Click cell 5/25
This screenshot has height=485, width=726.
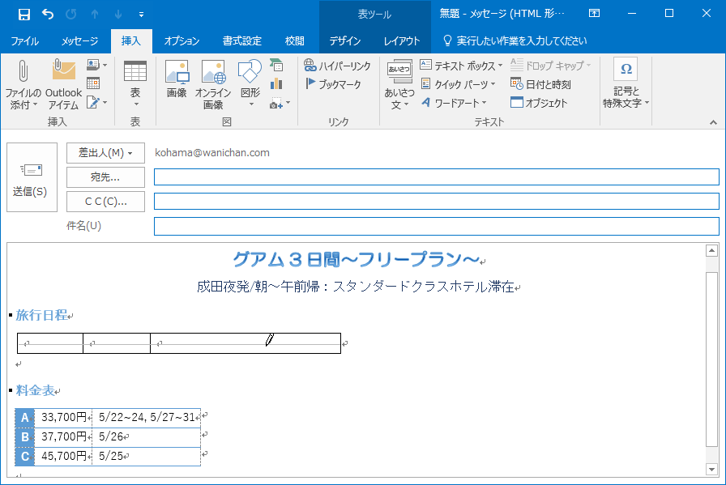(147, 457)
